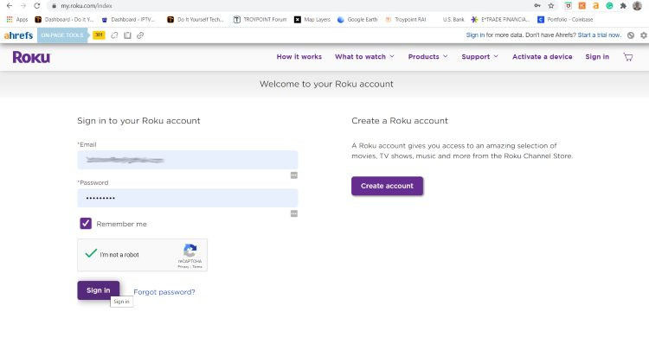The height and width of the screenshot is (337, 649).
Task: Uncheck the Remember me checkbox
Action: click(86, 223)
